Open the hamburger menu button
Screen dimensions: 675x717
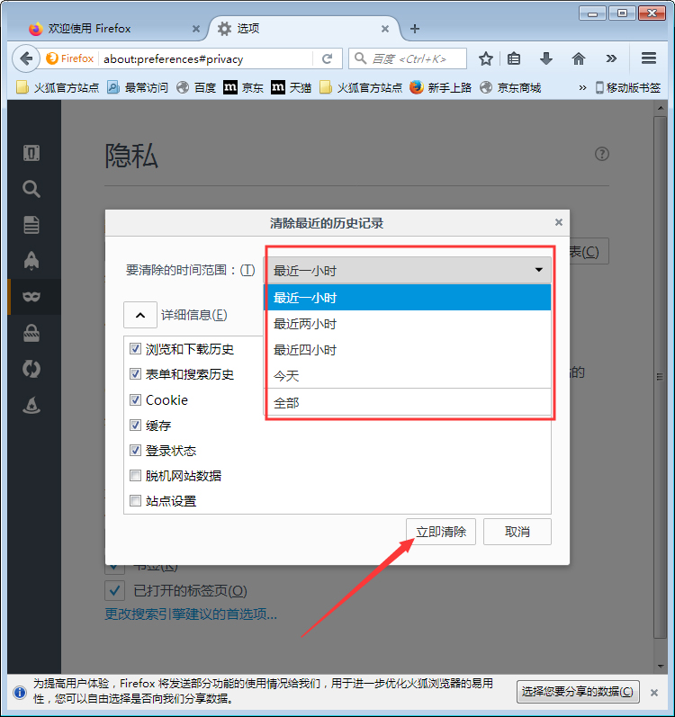649,58
